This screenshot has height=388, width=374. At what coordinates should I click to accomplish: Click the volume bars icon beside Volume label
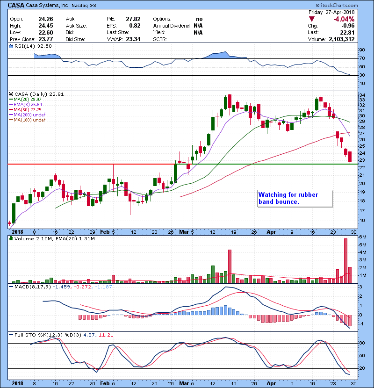pos(11,238)
